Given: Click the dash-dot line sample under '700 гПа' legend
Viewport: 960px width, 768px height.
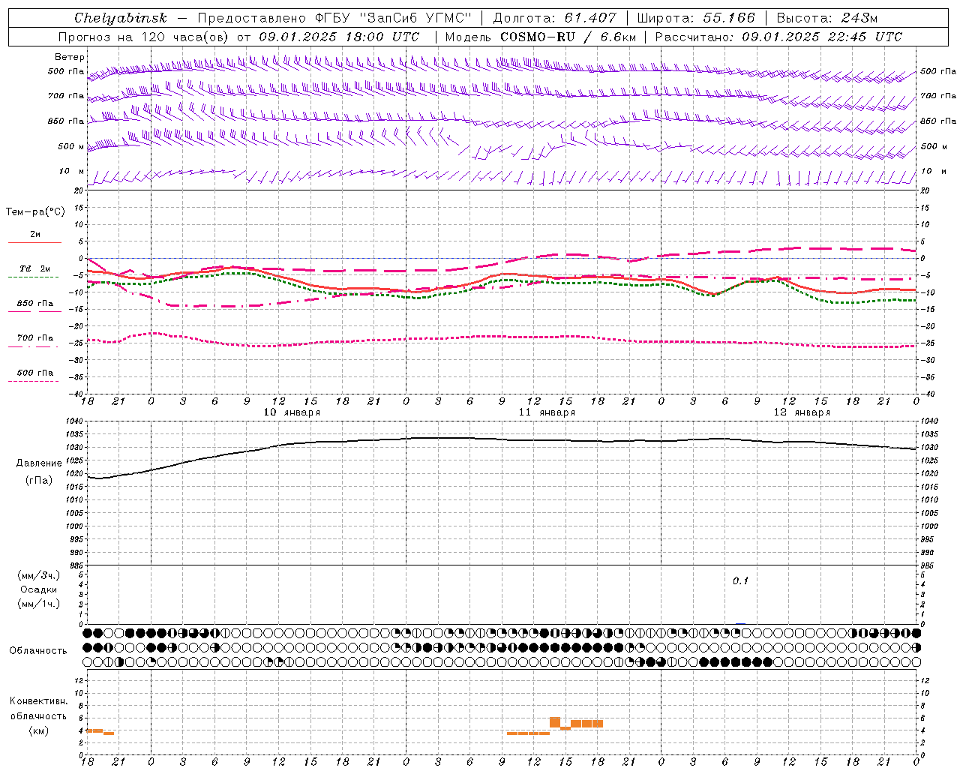Looking at the screenshot, I should pyautogui.click(x=33, y=346).
